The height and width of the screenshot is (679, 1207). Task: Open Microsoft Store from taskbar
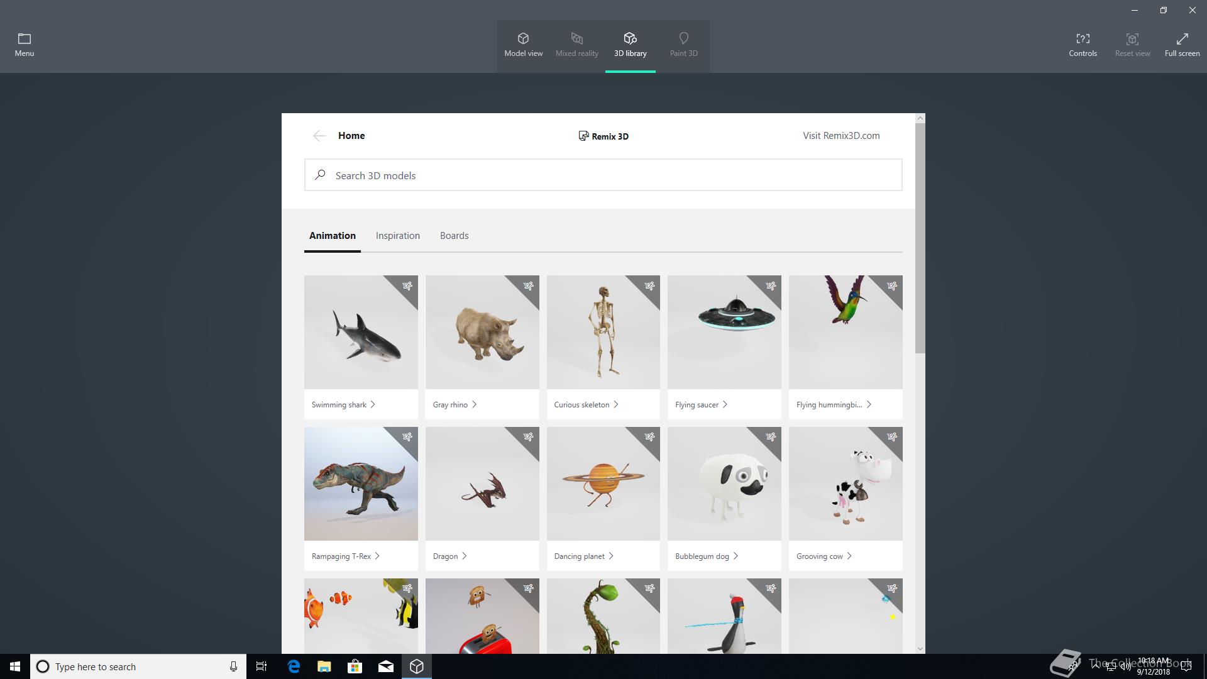[x=355, y=666]
